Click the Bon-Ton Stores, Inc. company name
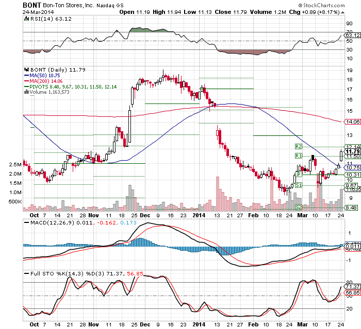 [69, 5]
